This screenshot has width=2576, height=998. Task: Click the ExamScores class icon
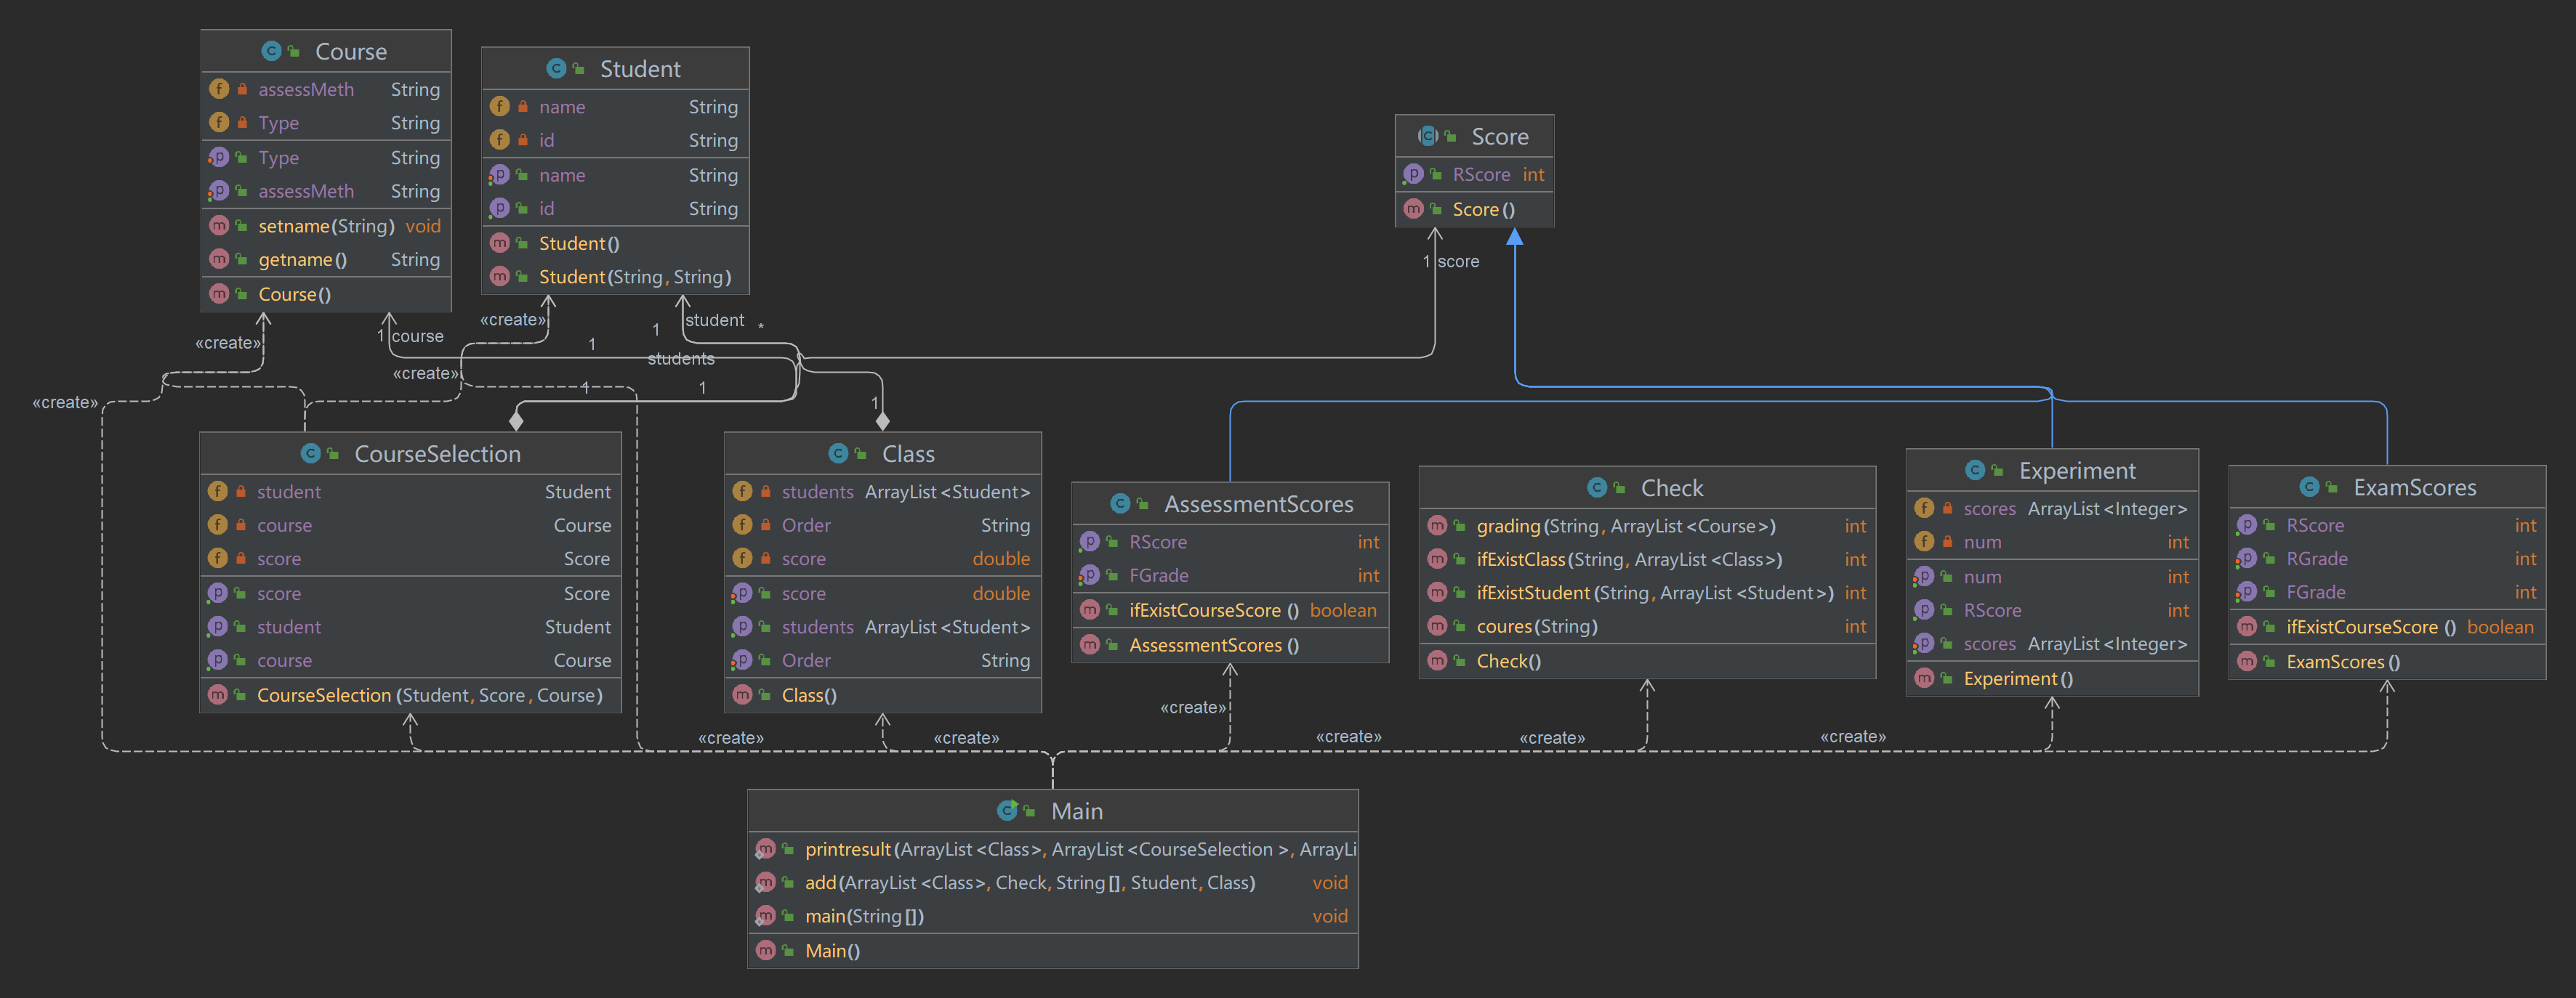pos(2310,487)
